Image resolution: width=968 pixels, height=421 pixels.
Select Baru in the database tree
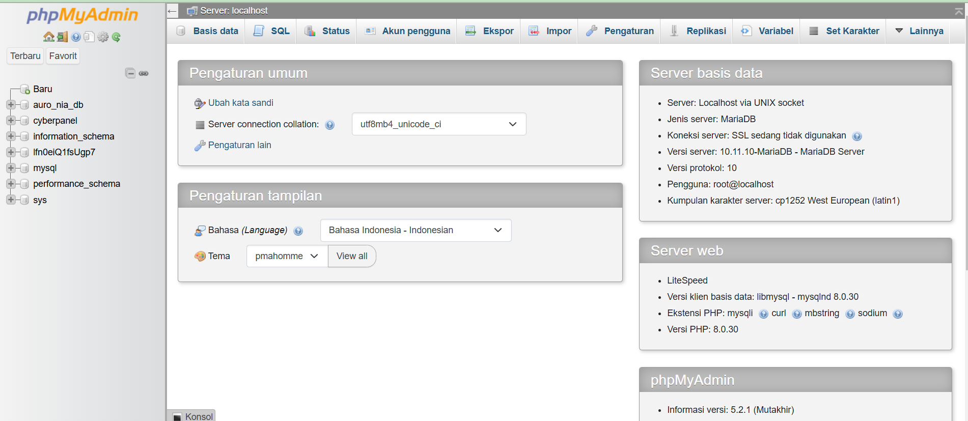43,89
